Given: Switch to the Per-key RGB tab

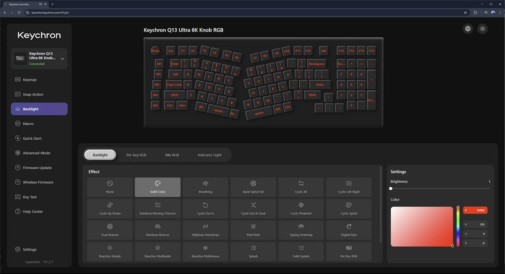Looking at the screenshot, I should pyautogui.click(x=136, y=155).
